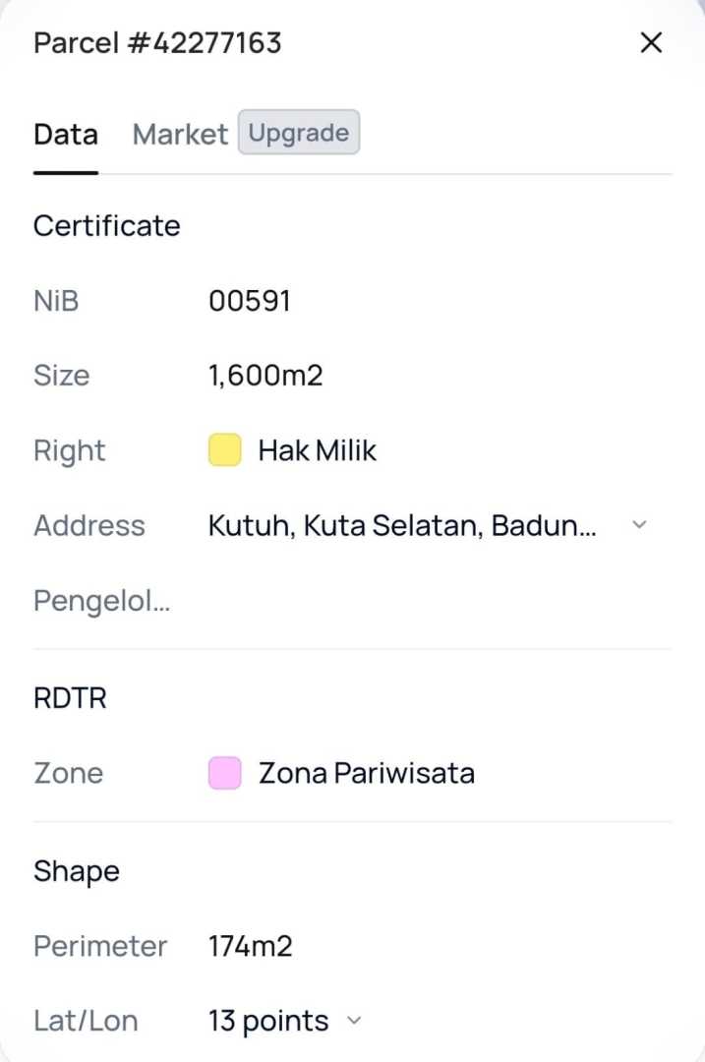Click the Upgrade badge button

[x=299, y=134]
